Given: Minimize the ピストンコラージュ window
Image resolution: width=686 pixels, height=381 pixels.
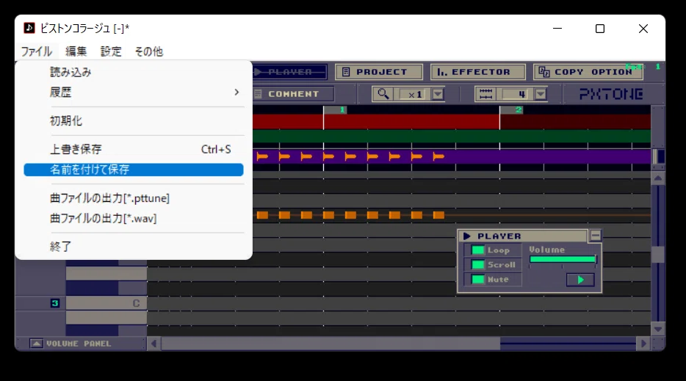Looking at the screenshot, I should 557,29.
